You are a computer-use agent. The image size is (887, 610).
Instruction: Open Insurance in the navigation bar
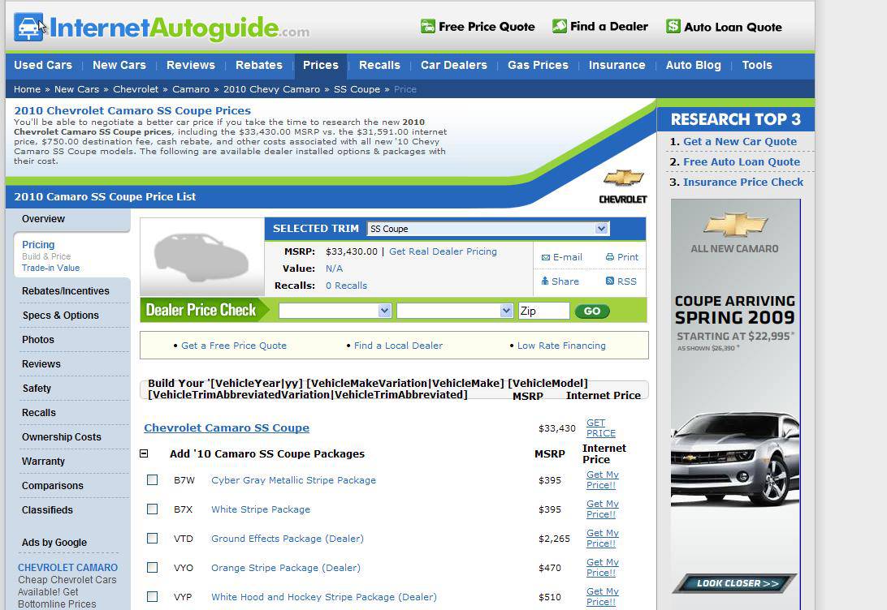pos(617,65)
